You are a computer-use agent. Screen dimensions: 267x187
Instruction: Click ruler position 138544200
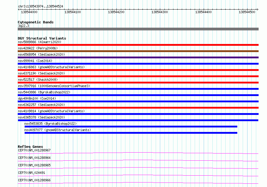tap(116, 12)
